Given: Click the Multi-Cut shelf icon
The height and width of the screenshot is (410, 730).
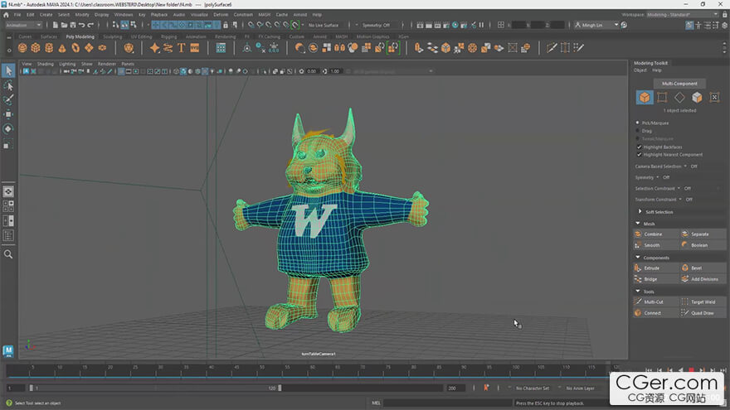Looking at the screenshot, I should pyautogui.click(x=552, y=47).
